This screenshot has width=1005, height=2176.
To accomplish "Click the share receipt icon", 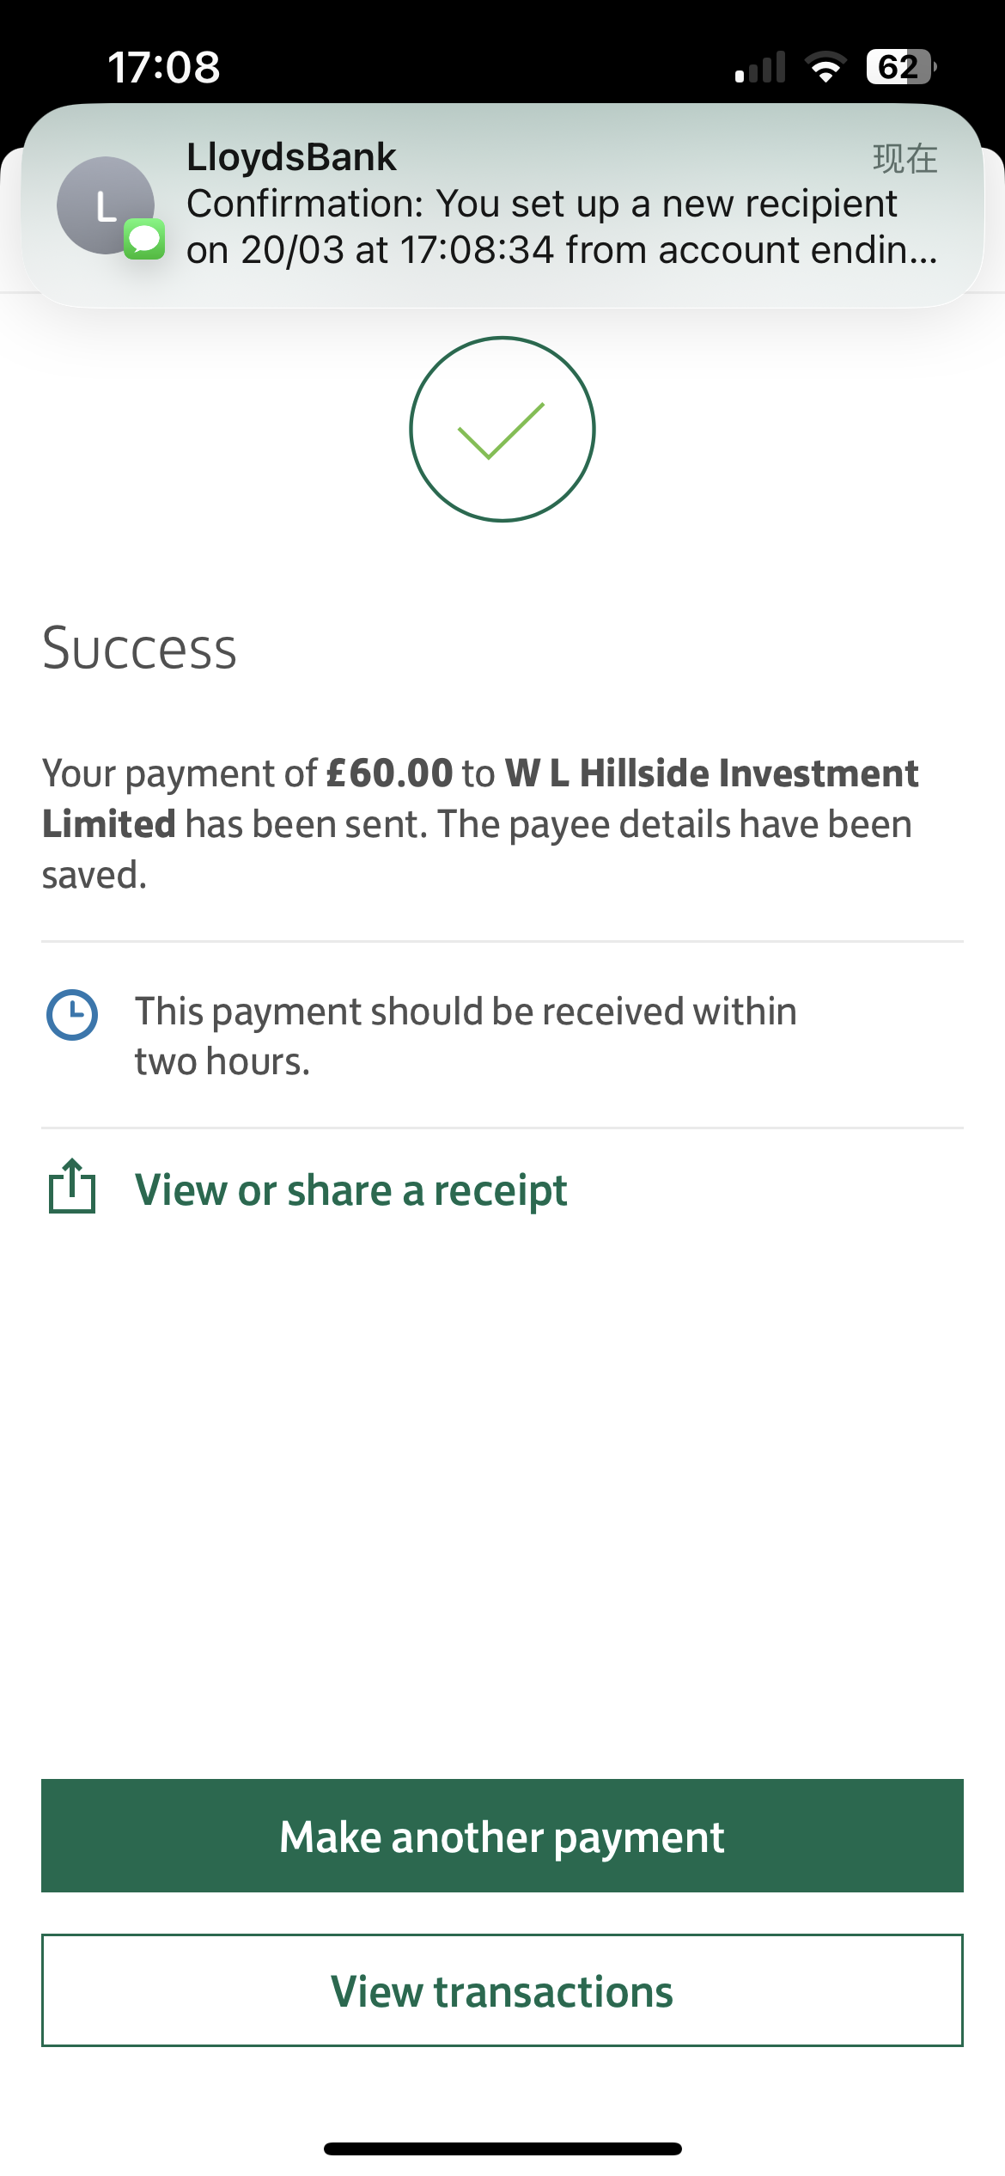I will [72, 1187].
